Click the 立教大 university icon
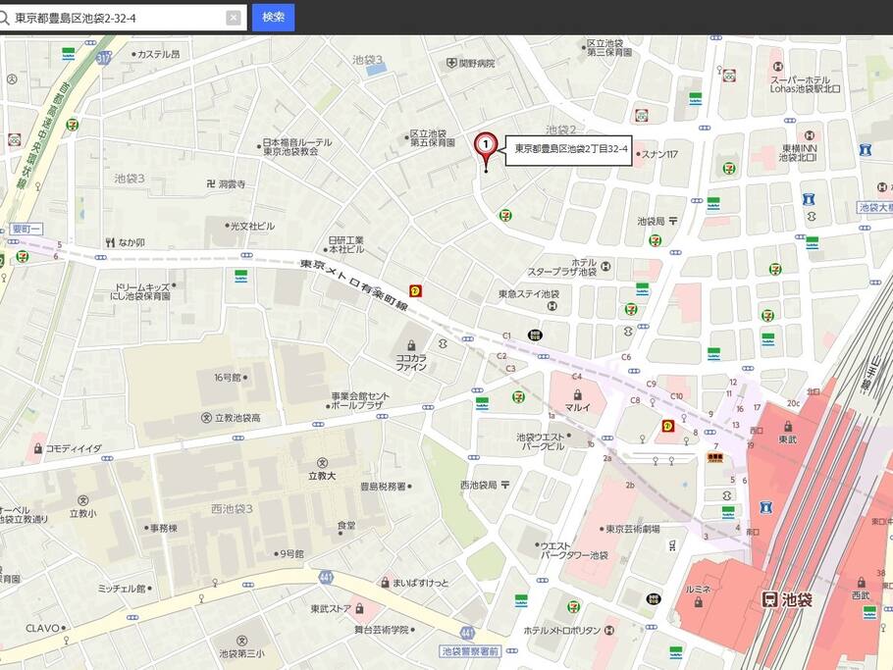 coord(322,463)
